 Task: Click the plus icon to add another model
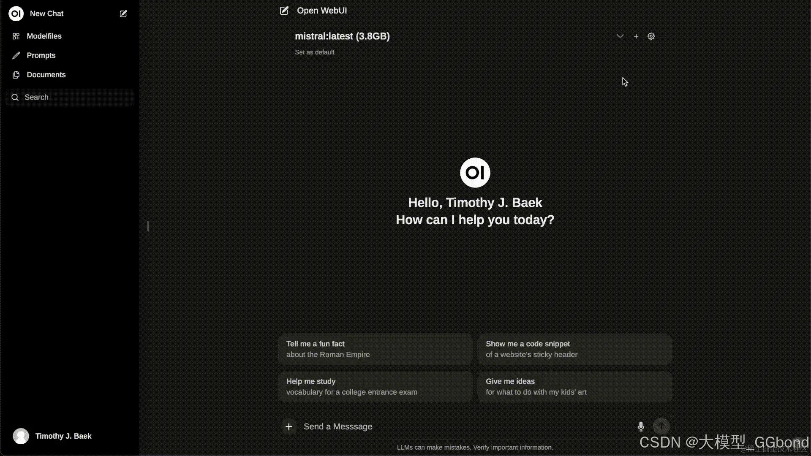click(x=636, y=36)
